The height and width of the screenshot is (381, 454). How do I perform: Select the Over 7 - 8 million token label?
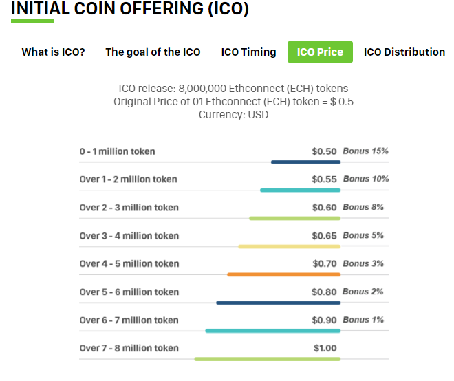coord(129,348)
